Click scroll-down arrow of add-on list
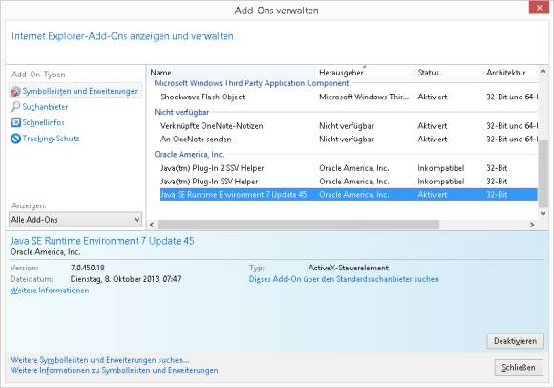This screenshot has height=388, width=554. (543, 213)
